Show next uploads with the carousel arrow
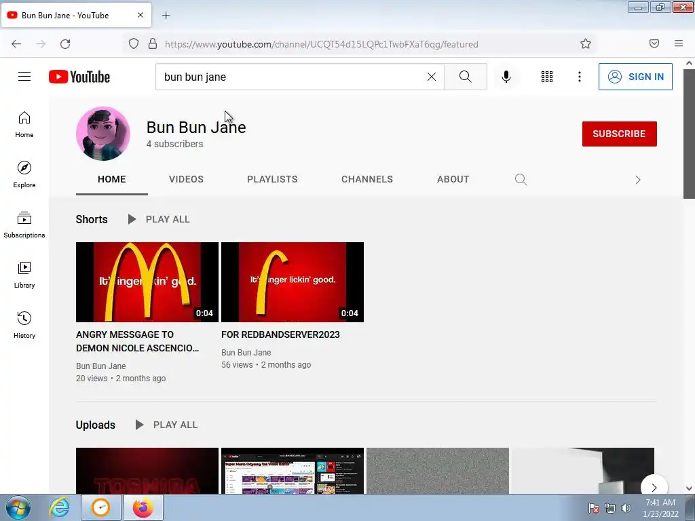 (654, 487)
